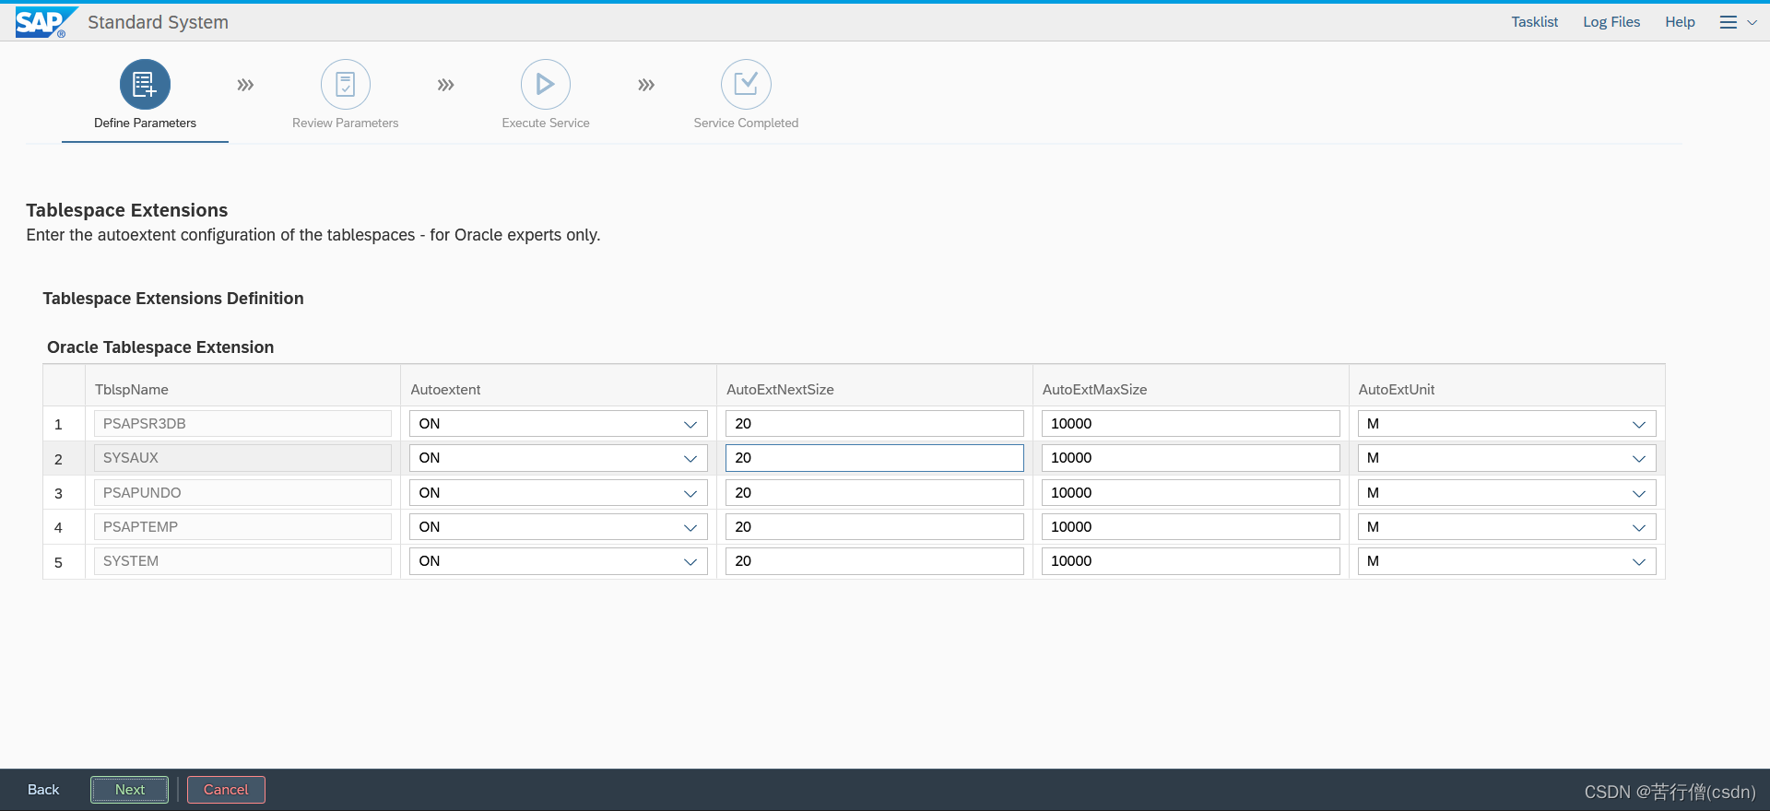Open Log Files from the header
This screenshot has width=1770, height=811.
tap(1611, 22)
